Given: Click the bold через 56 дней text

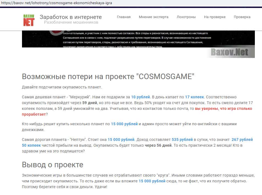Looking at the screenshot, I should pyautogui.click(x=158, y=145).
